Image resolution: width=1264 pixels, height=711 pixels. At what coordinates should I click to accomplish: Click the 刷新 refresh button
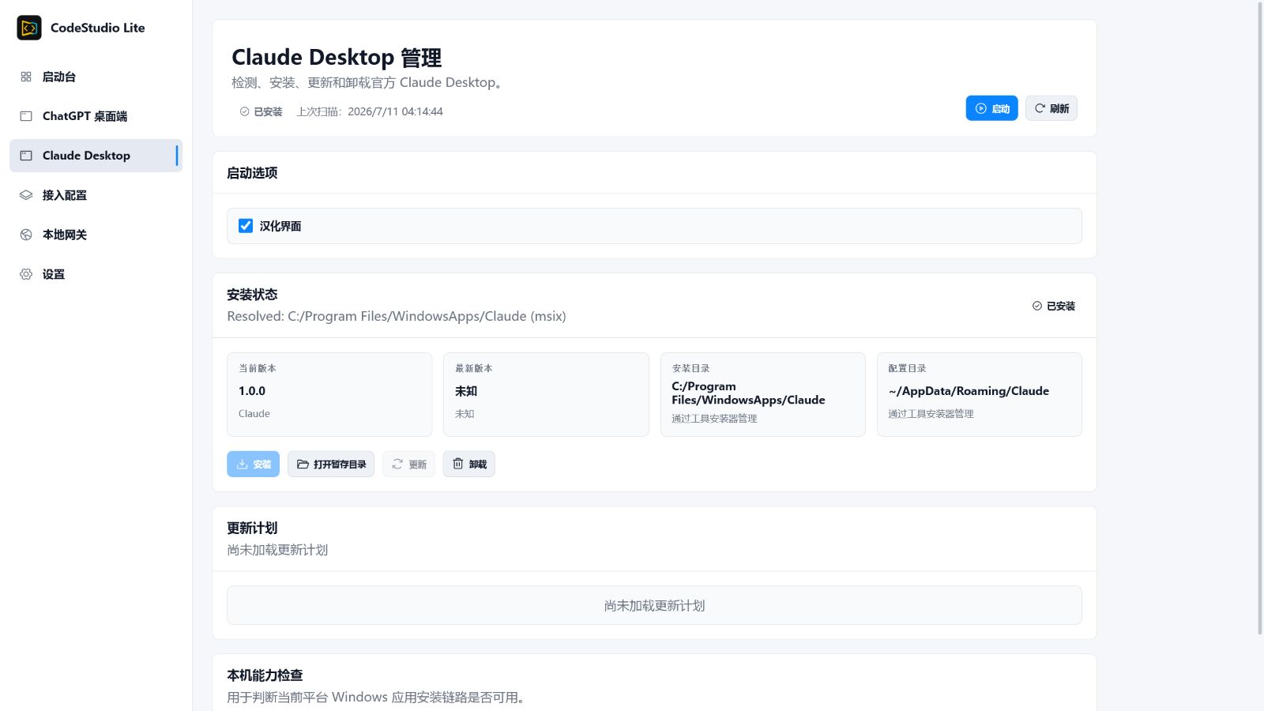(1051, 108)
